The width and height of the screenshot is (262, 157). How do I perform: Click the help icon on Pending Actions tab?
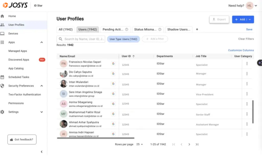point(126,30)
